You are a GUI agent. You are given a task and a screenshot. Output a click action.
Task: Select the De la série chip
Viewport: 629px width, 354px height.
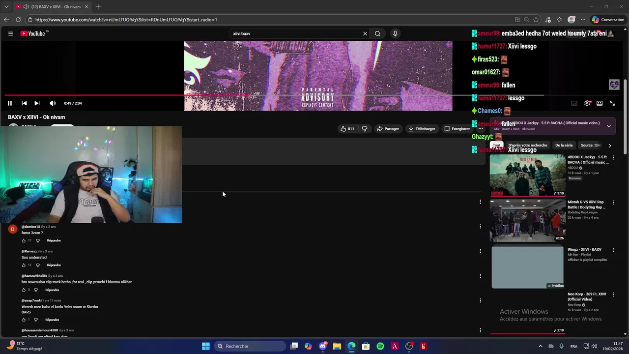pyautogui.click(x=564, y=146)
